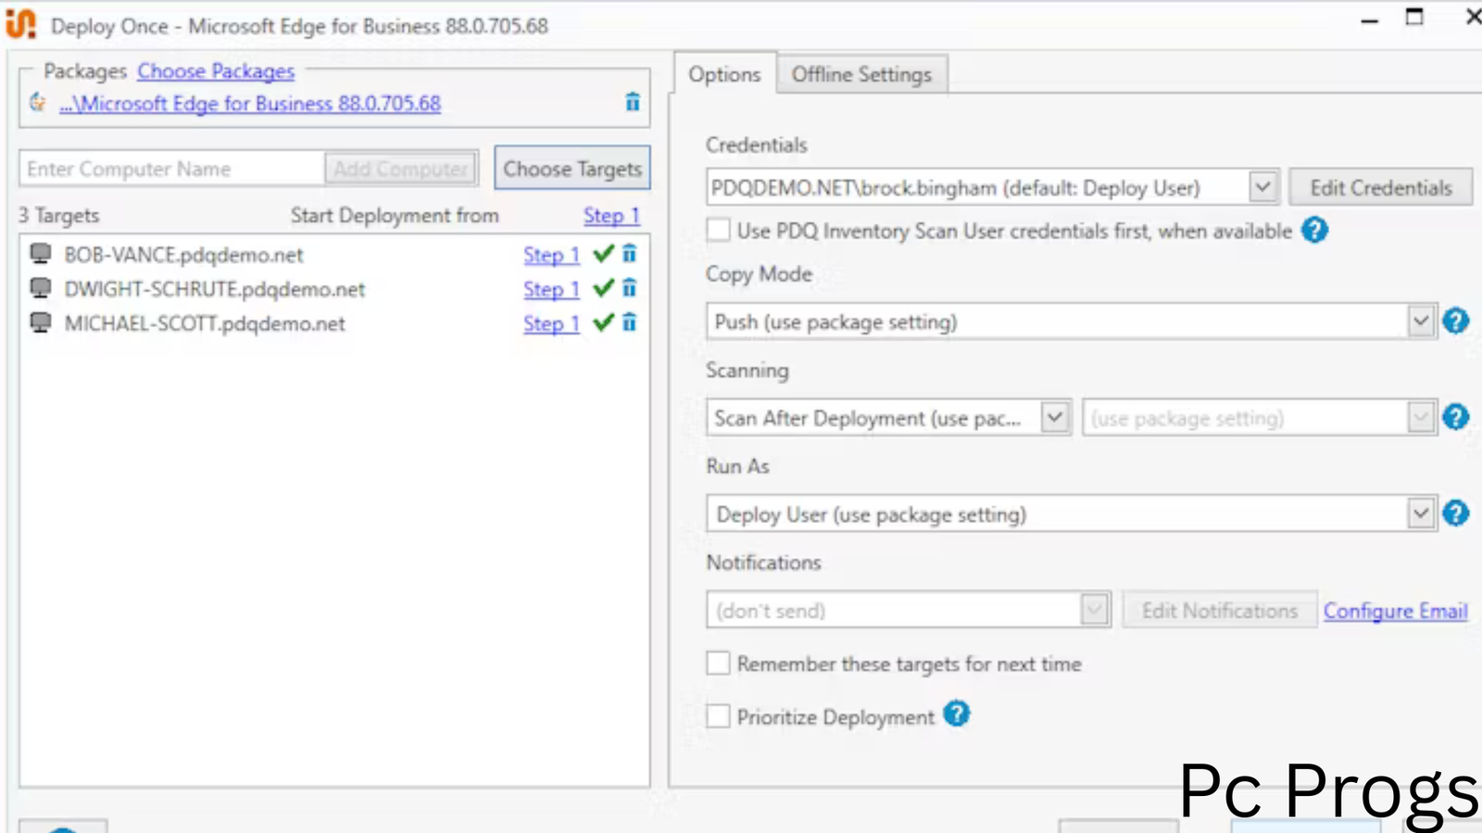Viewport: 1482px width, 833px height.
Task: Maximize the Deploy Once window
Action: click(x=1414, y=17)
